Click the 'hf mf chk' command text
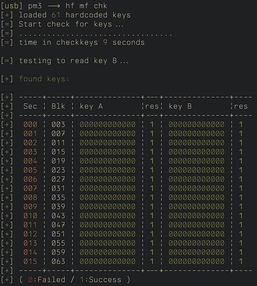 coord(86,6)
